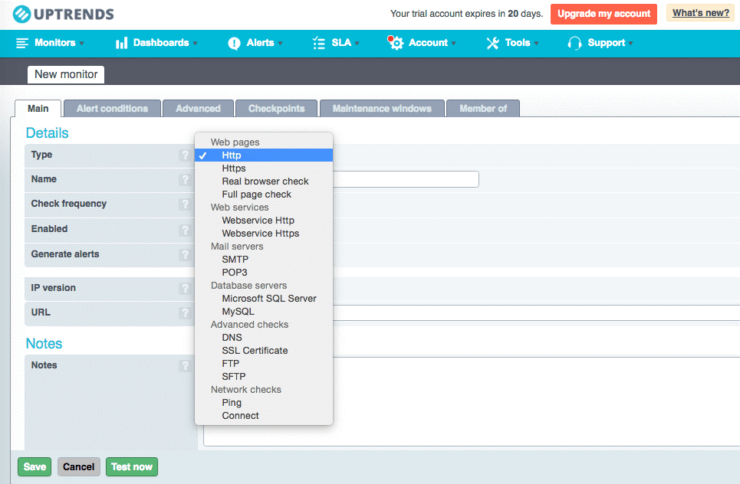Click the Monitors list icon
The image size is (740, 484).
pyautogui.click(x=22, y=43)
